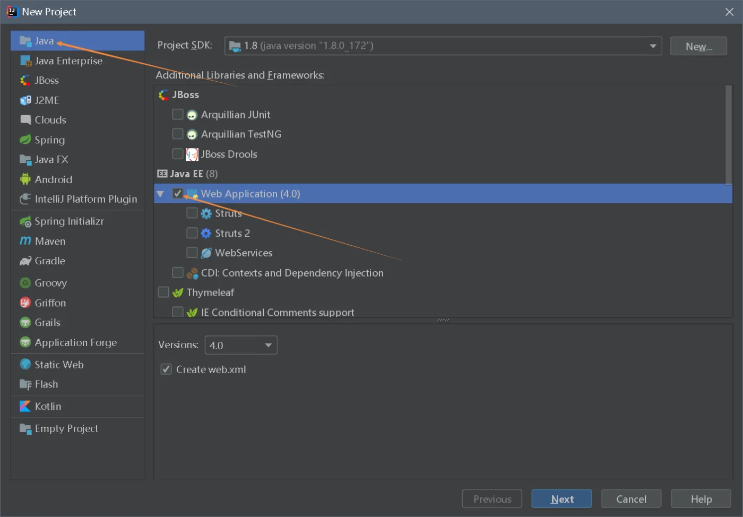743x517 pixels.
Task: Tick the CDI Contexts and Dependency Injection checkbox
Action: coord(178,272)
